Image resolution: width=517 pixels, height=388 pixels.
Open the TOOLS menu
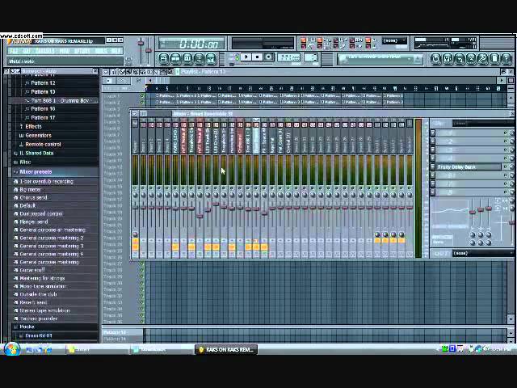coord(101,51)
